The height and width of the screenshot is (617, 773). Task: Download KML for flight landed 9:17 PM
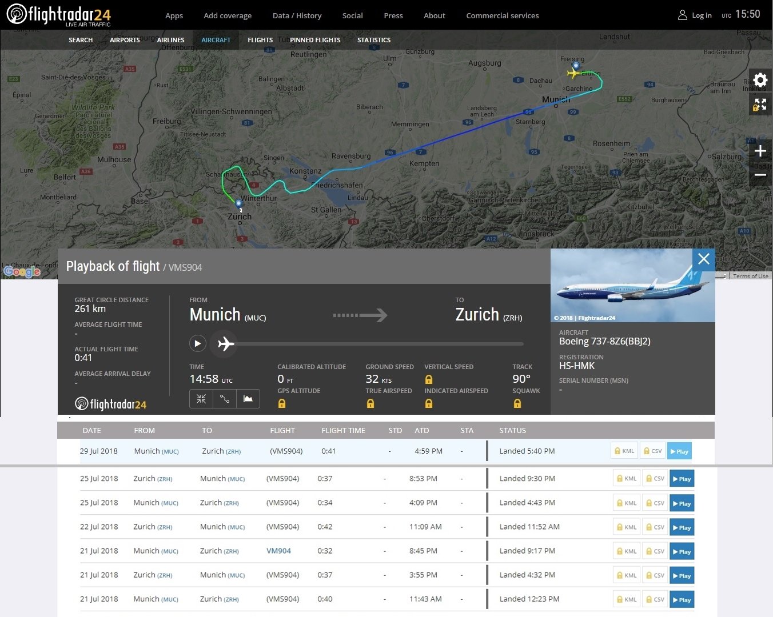click(x=627, y=551)
